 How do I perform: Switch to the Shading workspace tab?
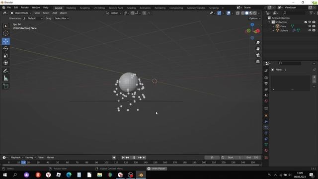click(131, 8)
